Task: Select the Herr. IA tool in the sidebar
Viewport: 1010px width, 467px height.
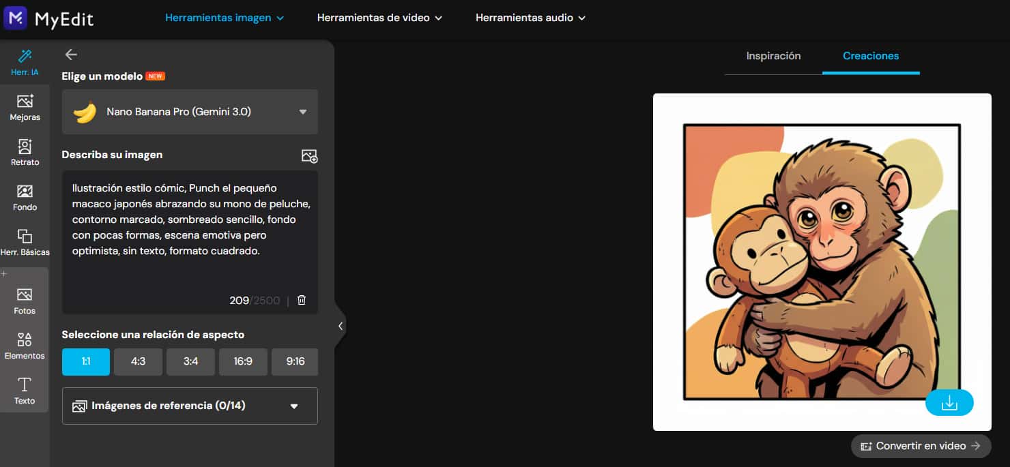Action: point(25,61)
